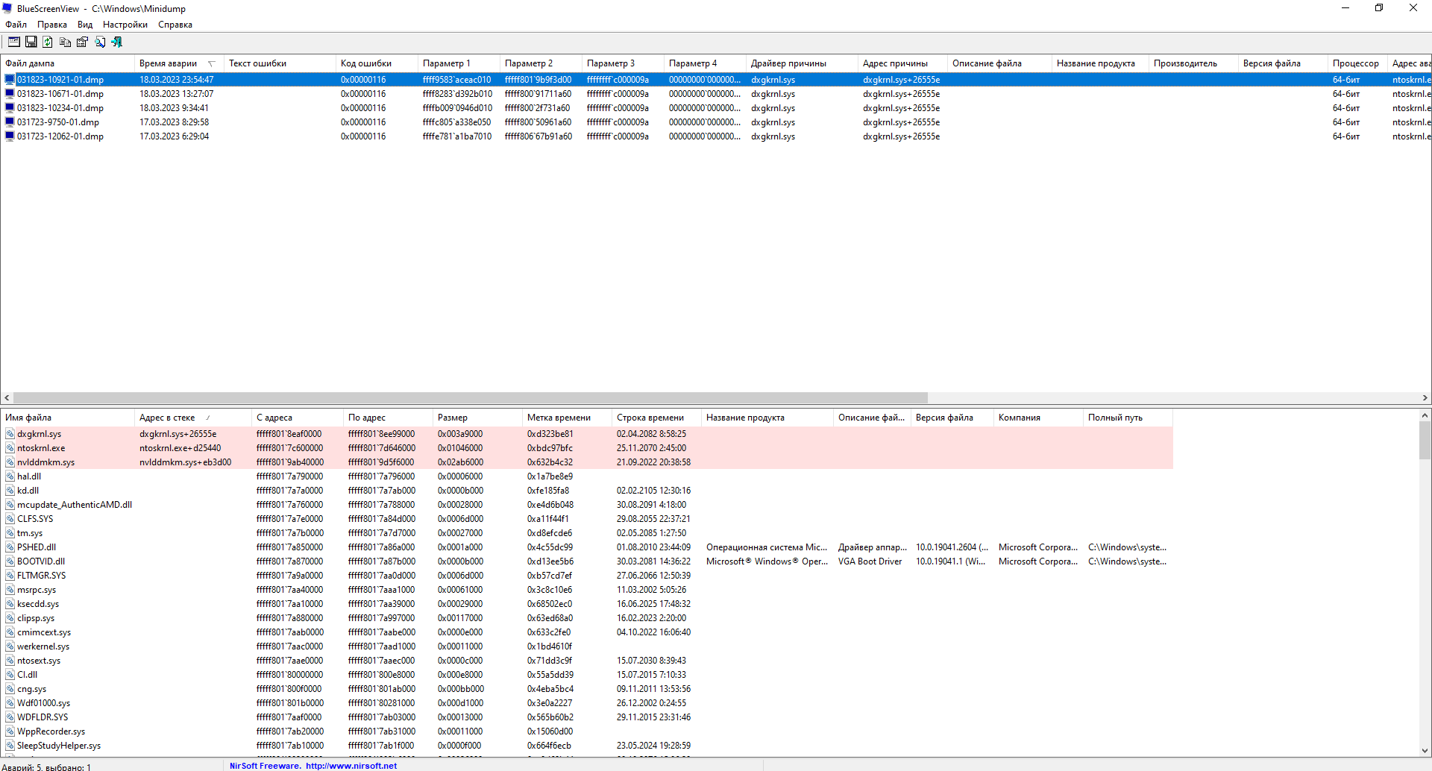Open the Файл menu
This screenshot has height=771, width=1432.
coord(16,25)
